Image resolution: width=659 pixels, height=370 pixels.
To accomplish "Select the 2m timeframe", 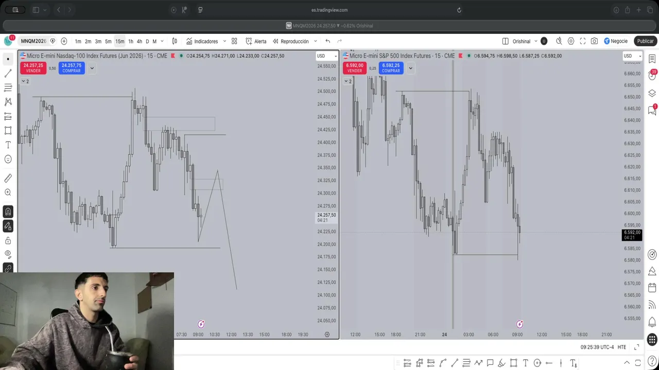I will point(88,41).
